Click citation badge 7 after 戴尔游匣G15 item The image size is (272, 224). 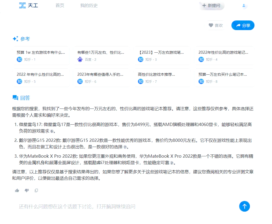pyautogui.click(x=125, y=147)
